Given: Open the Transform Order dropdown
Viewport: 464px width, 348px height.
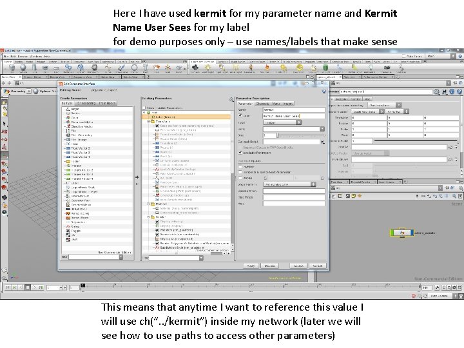Looking at the screenshot, I should 368,111.
